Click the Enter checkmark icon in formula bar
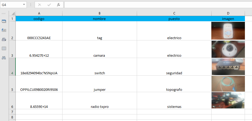The height and width of the screenshot is (121, 252). tap(49, 5)
